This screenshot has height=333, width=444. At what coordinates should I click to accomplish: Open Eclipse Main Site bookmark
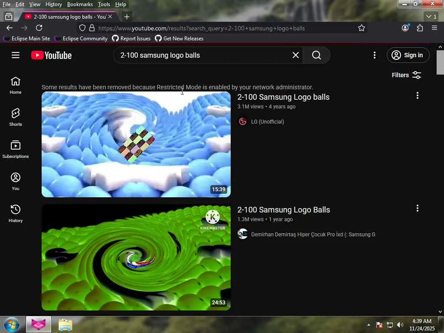[x=27, y=39]
